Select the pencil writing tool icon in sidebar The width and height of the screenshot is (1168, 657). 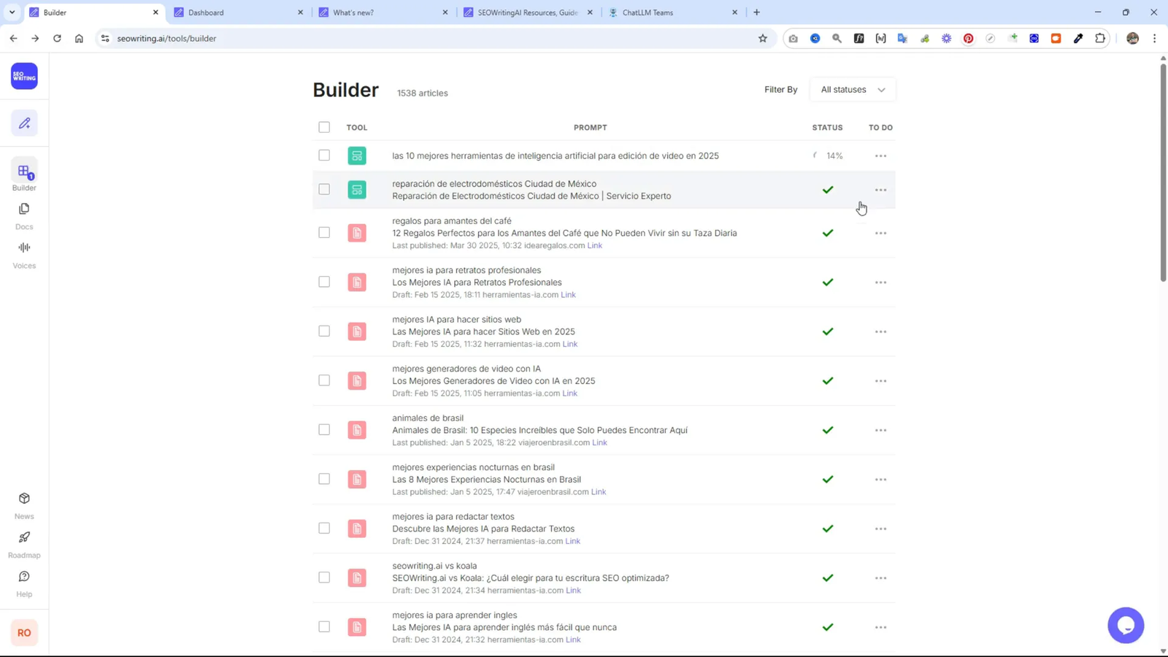point(24,123)
